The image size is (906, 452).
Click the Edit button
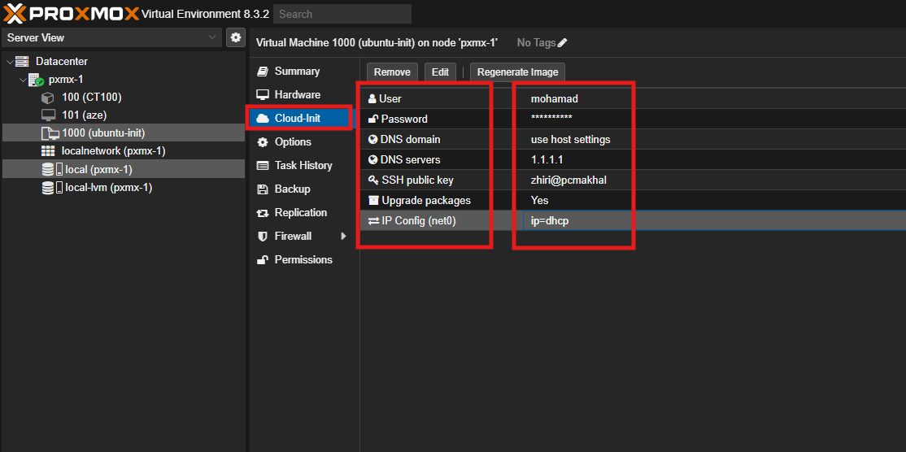[440, 72]
